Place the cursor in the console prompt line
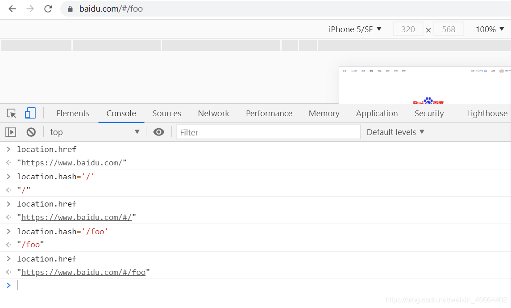511x308 pixels. [255, 286]
